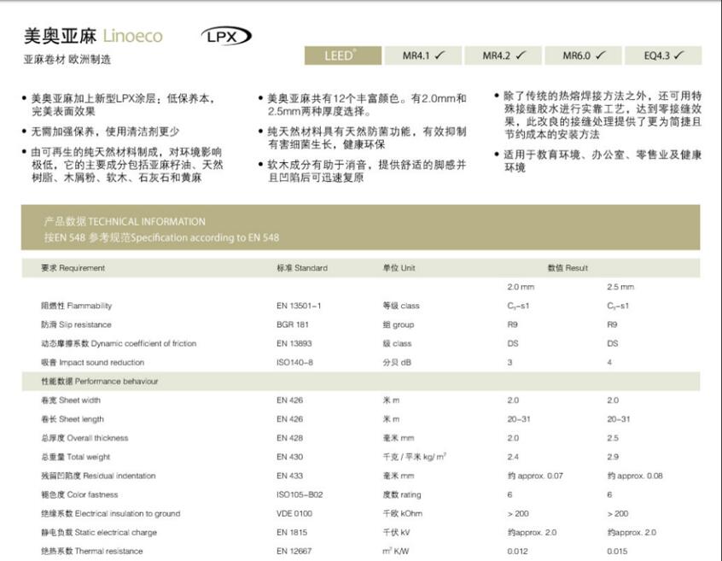Toggle the MR4.2 checkmark box

(504, 56)
